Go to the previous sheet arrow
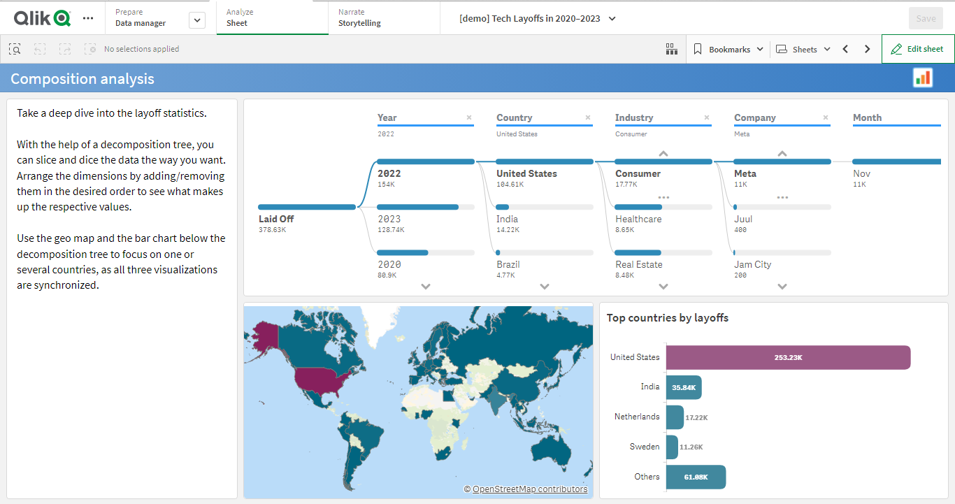Screen dimensions: 955x504 coord(845,49)
